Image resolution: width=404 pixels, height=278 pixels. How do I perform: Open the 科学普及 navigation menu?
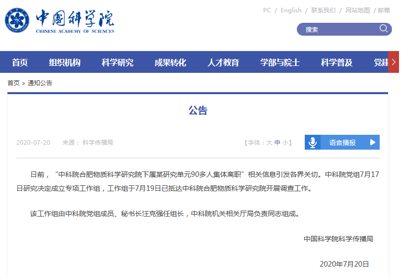point(337,62)
